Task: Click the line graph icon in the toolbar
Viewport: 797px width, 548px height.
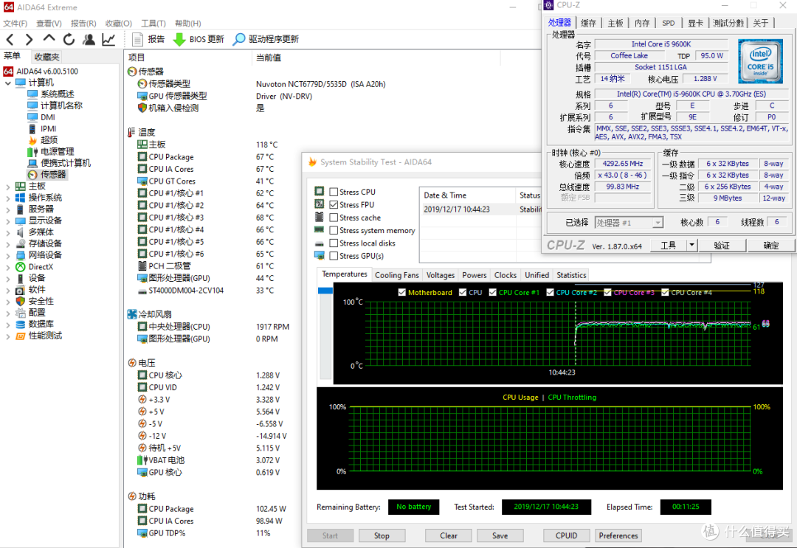Action: (108, 39)
